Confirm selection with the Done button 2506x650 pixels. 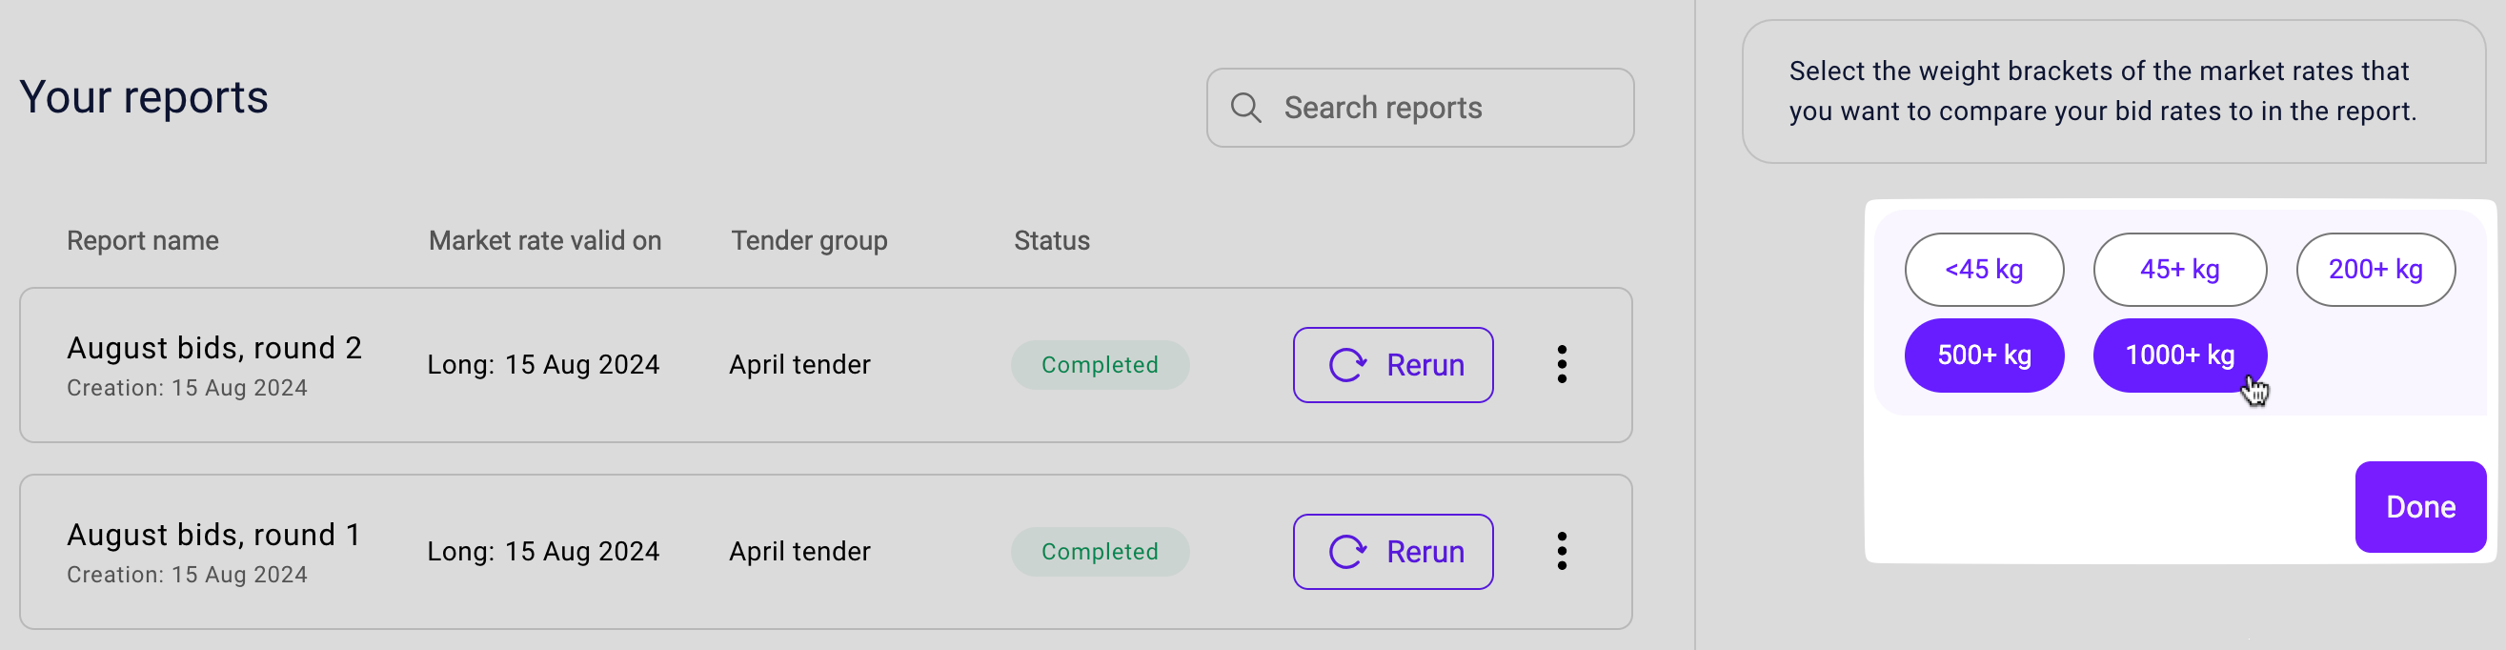(2419, 507)
